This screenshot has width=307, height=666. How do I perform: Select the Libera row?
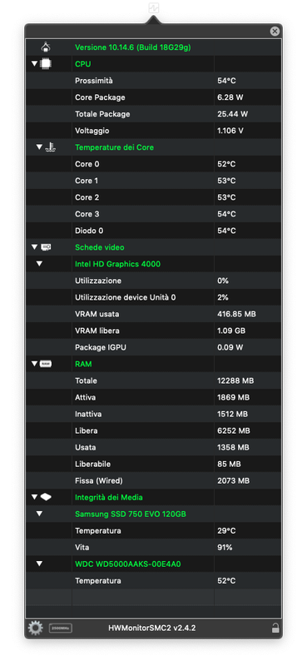tap(154, 430)
